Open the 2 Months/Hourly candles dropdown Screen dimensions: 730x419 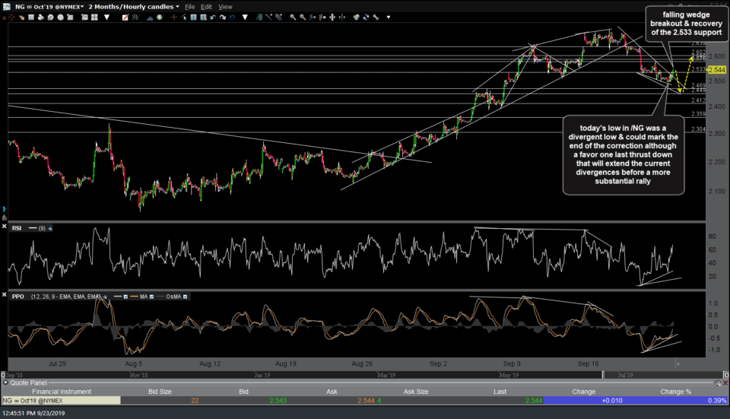[134, 6]
